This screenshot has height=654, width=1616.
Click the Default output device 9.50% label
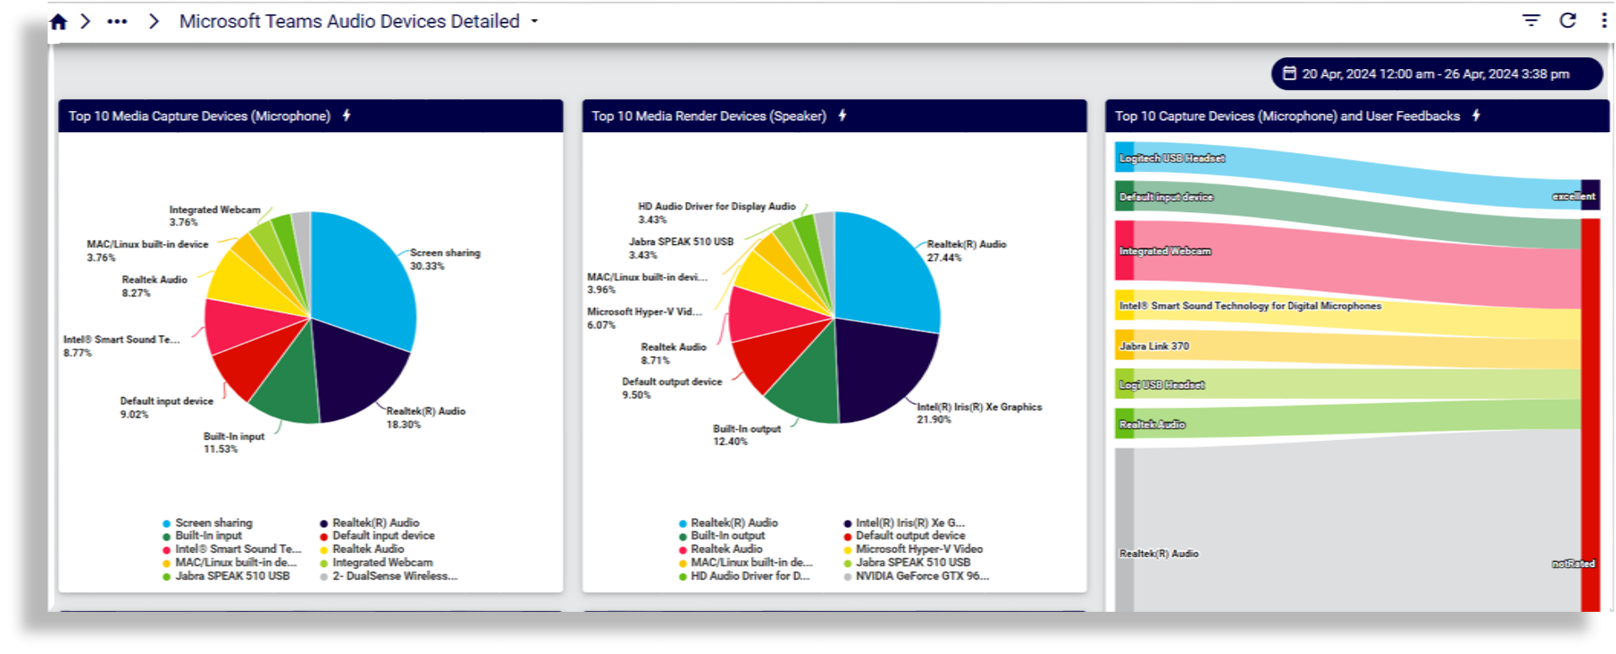672,388
